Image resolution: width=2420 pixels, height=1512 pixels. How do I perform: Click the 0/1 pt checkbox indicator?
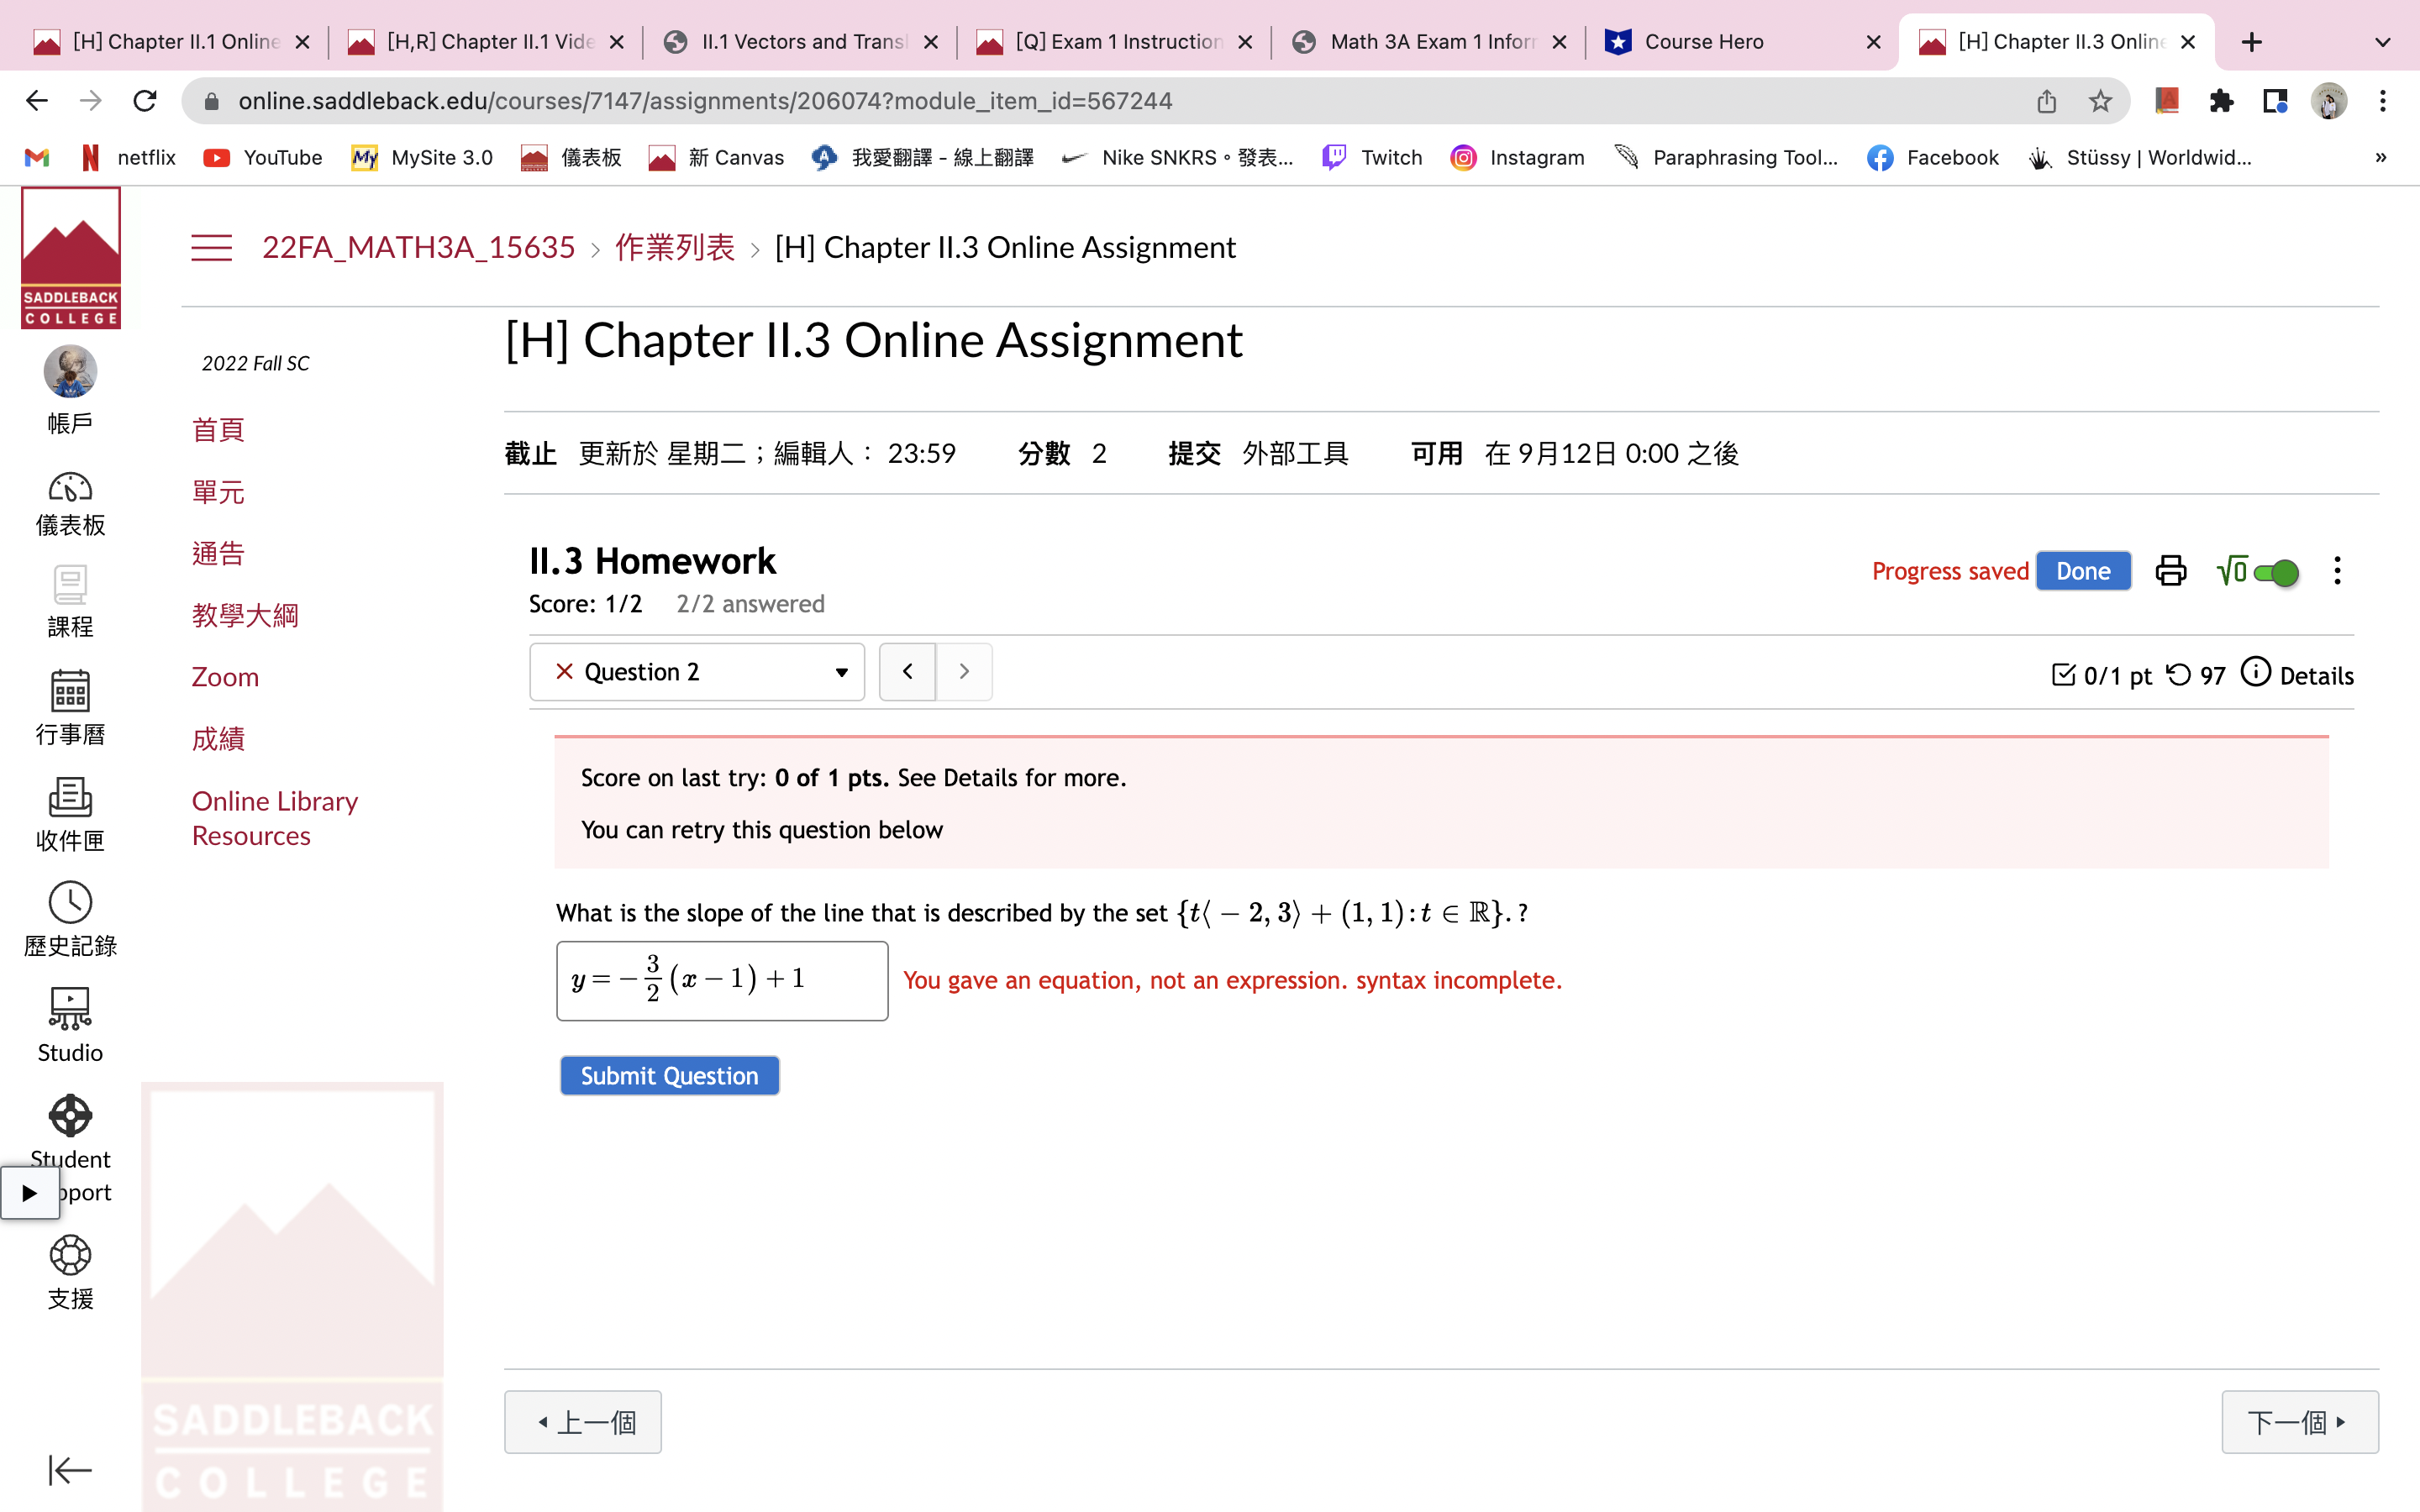pyautogui.click(x=2064, y=675)
